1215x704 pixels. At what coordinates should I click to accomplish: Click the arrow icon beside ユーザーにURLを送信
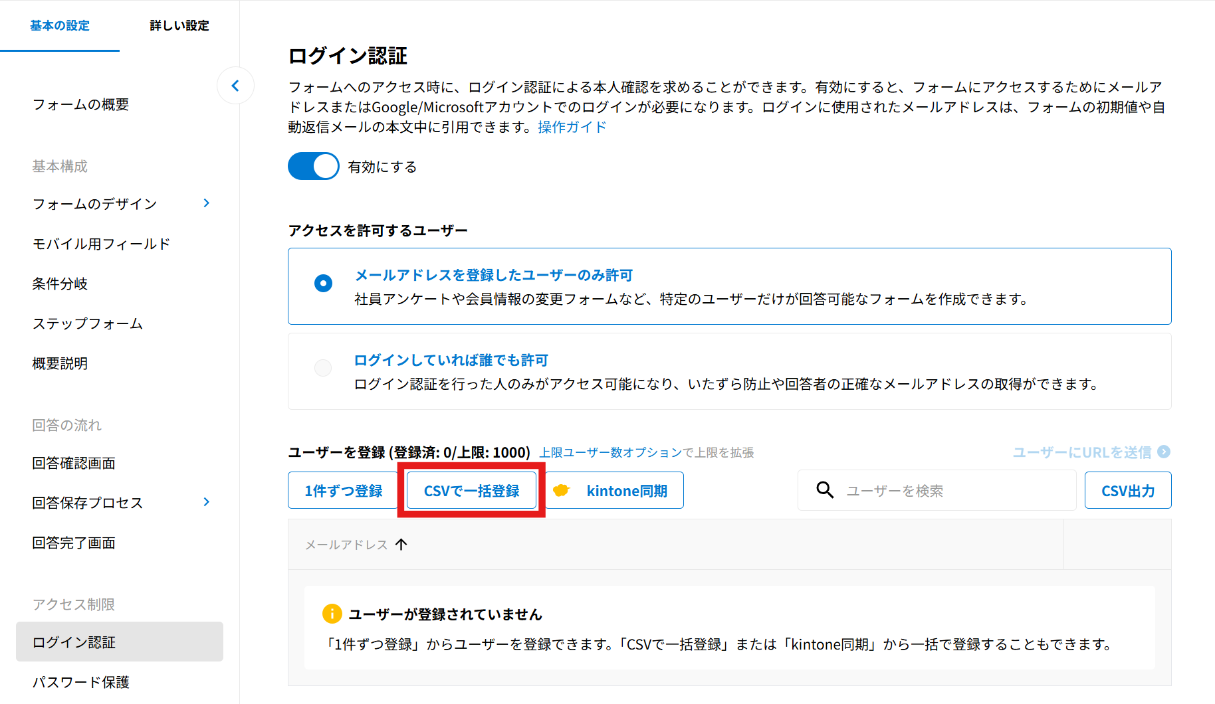(1164, 452)
